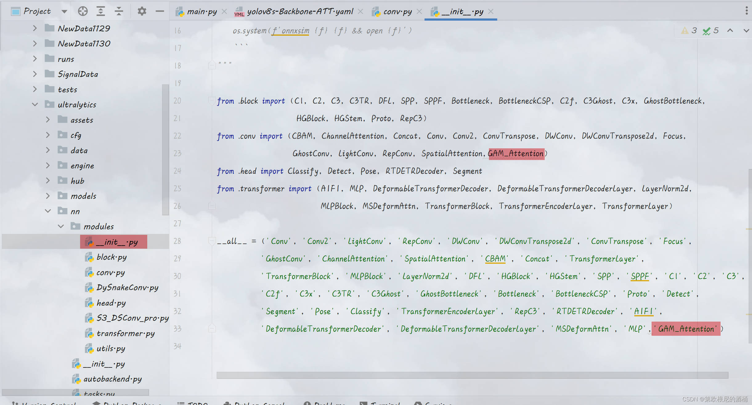Expand the engine folder
The image size is (752, 405).
point(48,165)
